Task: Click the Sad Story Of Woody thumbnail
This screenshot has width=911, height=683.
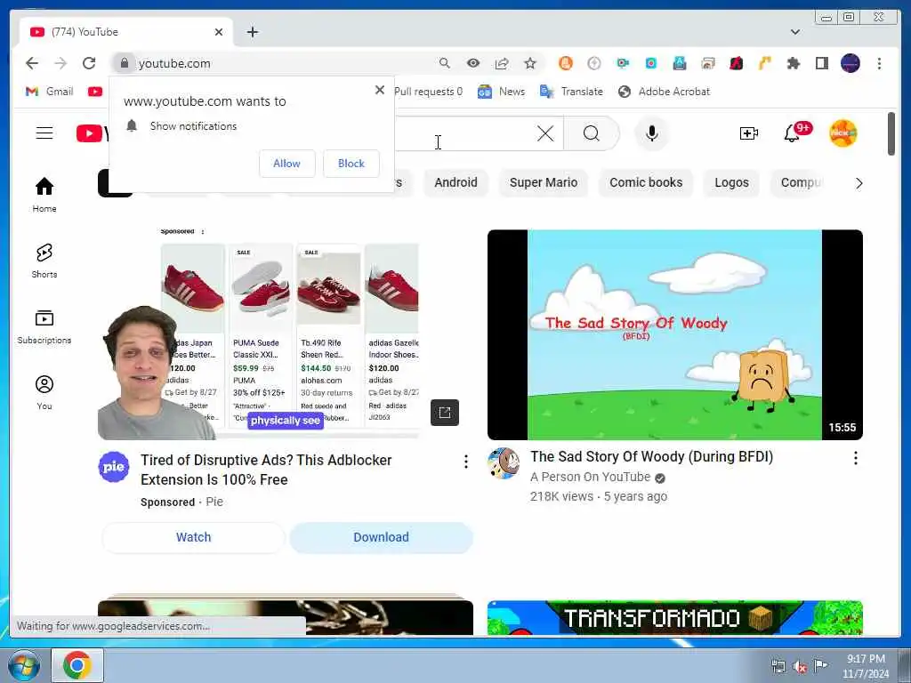Action: [674, 334]
